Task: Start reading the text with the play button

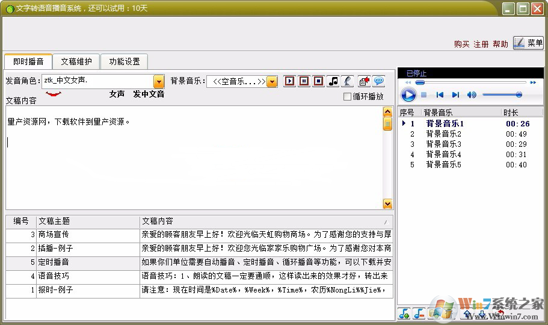Action: point(289,81)
